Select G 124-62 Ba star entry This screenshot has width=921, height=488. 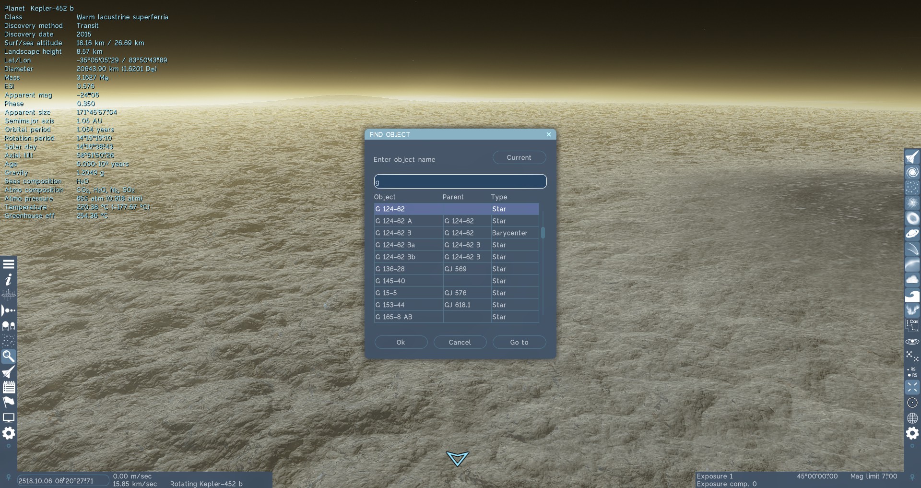[x=408, y=245]
